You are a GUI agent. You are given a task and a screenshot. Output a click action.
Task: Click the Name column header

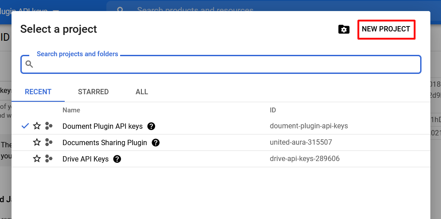(x=71, y=110)
